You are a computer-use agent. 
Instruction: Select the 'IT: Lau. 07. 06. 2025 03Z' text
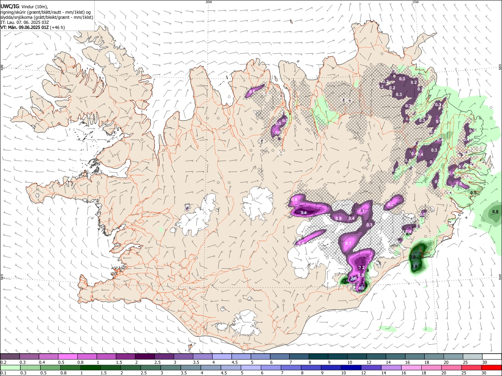[x=25, y=22]
